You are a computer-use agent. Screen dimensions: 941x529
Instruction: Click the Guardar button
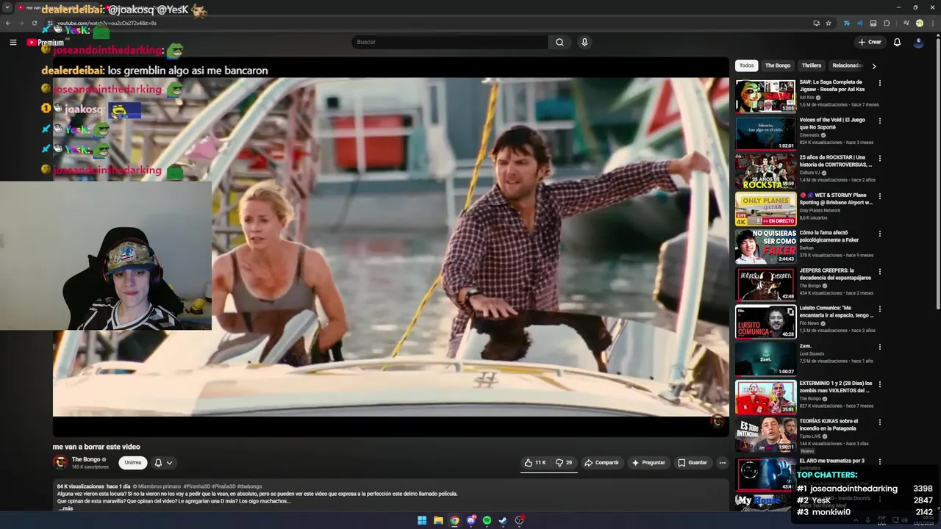click(692, 463)
